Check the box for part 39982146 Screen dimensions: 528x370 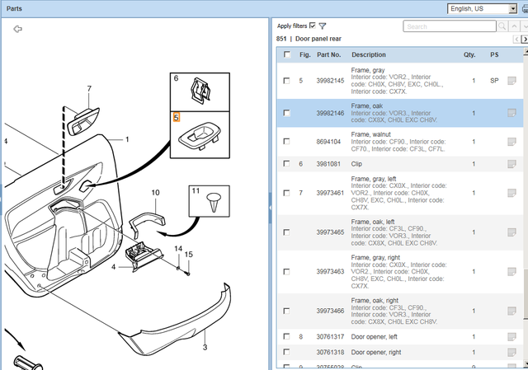point(286,113)
